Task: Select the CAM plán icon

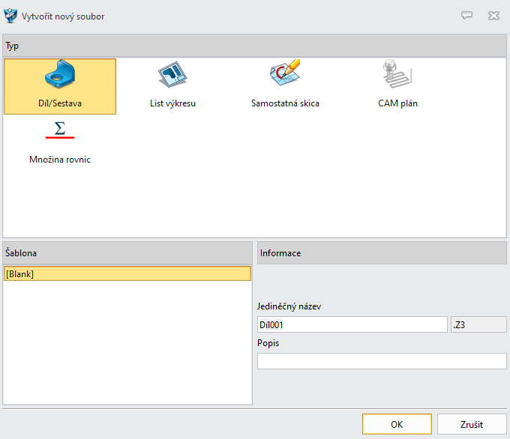Action: coord(397,73)
